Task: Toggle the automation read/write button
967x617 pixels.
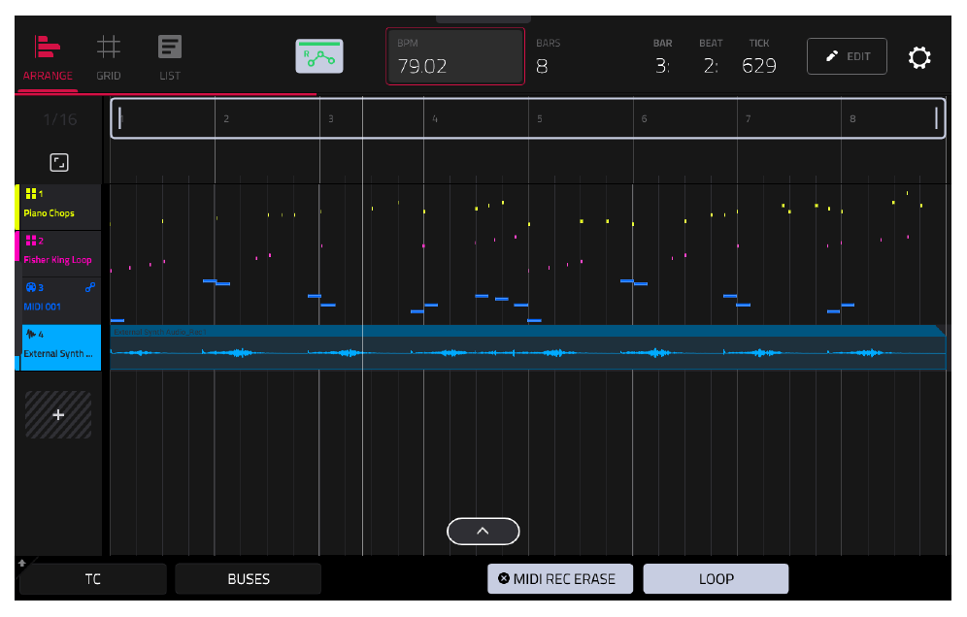Action: coord(318,56)
